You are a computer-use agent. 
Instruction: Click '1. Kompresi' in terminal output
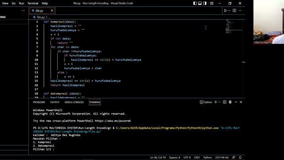point(42,142)
